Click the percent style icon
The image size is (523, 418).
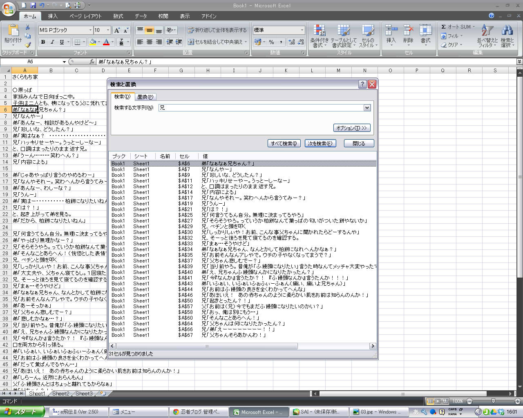[x=271, y=42]
